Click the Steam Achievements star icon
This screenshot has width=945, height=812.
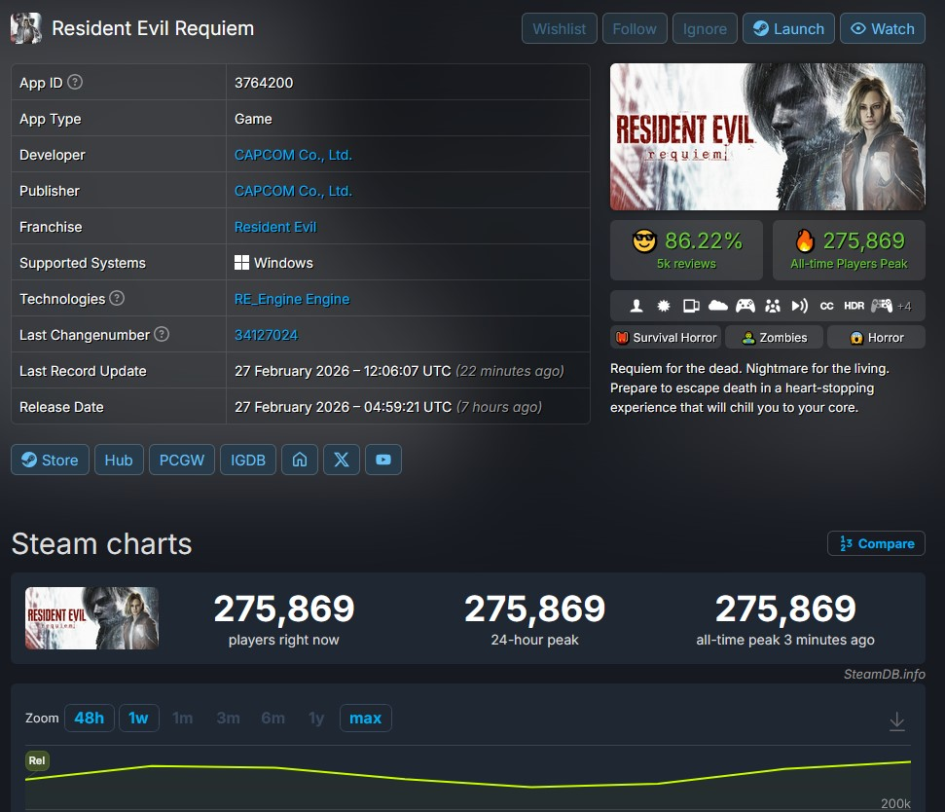click(664, 306)
